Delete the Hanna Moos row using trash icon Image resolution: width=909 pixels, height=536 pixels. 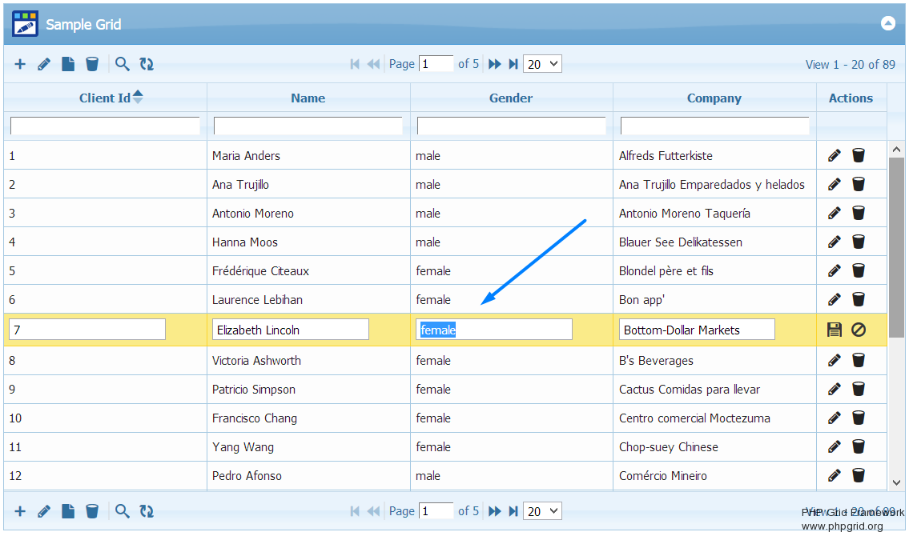tap(859, 242)
